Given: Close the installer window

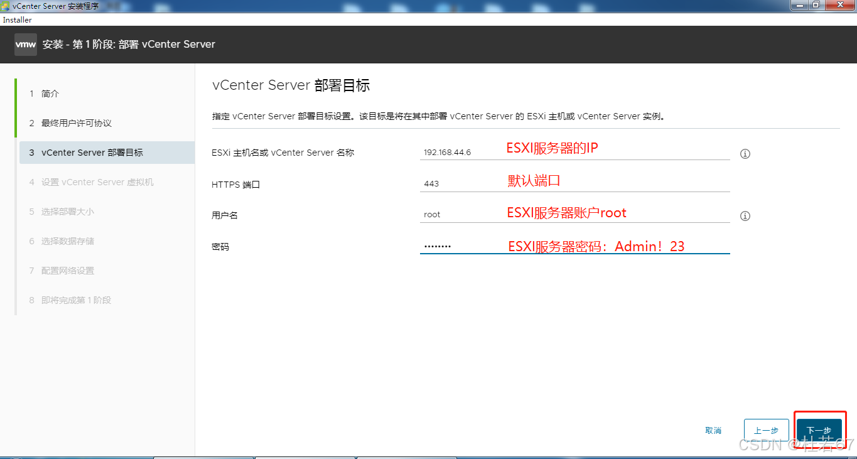Looking at the screenshot, I should click(x=839, y=5).
